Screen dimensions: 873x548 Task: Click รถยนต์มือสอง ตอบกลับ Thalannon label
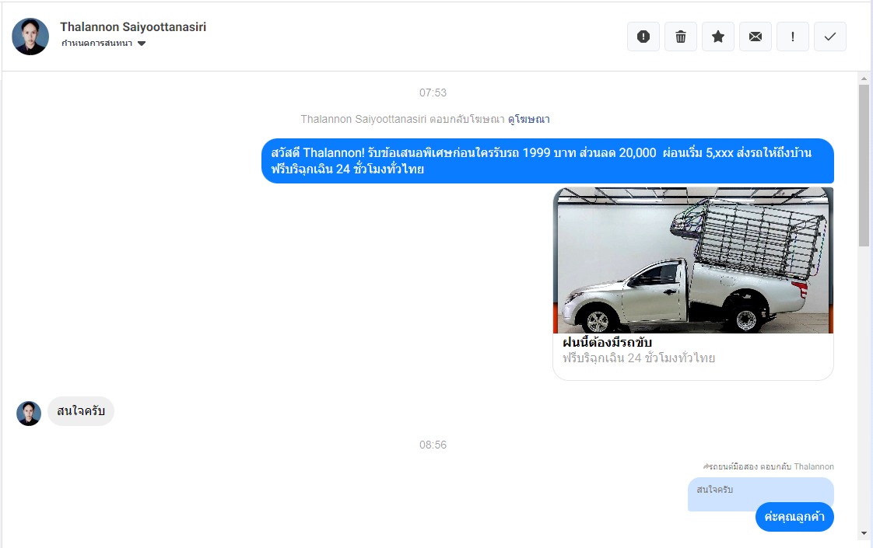[769, 467]
